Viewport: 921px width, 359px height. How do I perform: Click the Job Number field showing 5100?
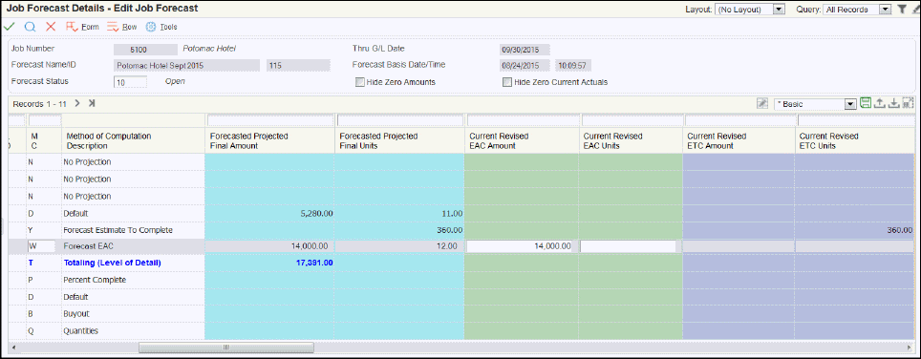(145, 50)
